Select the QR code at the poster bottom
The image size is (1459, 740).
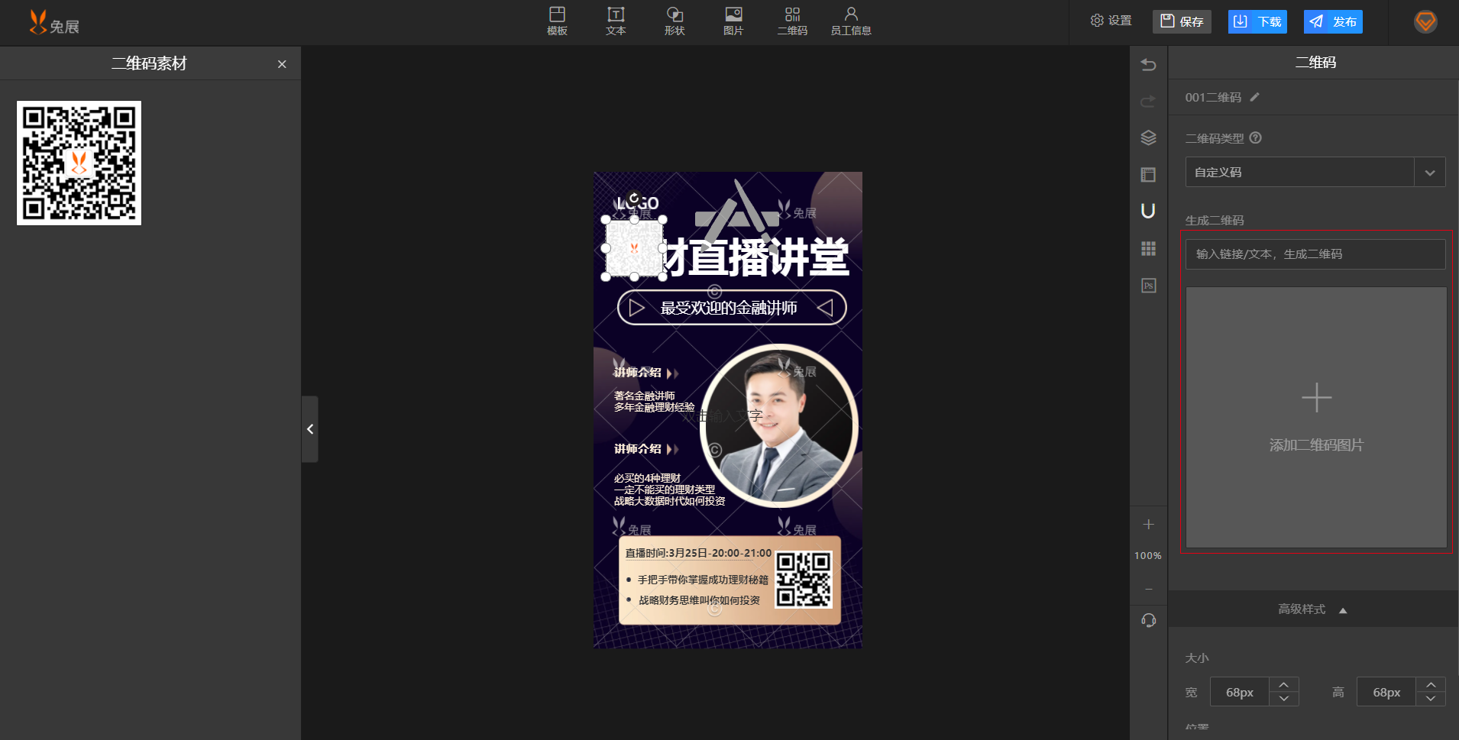pyautogui.click(x=804, y=580)
